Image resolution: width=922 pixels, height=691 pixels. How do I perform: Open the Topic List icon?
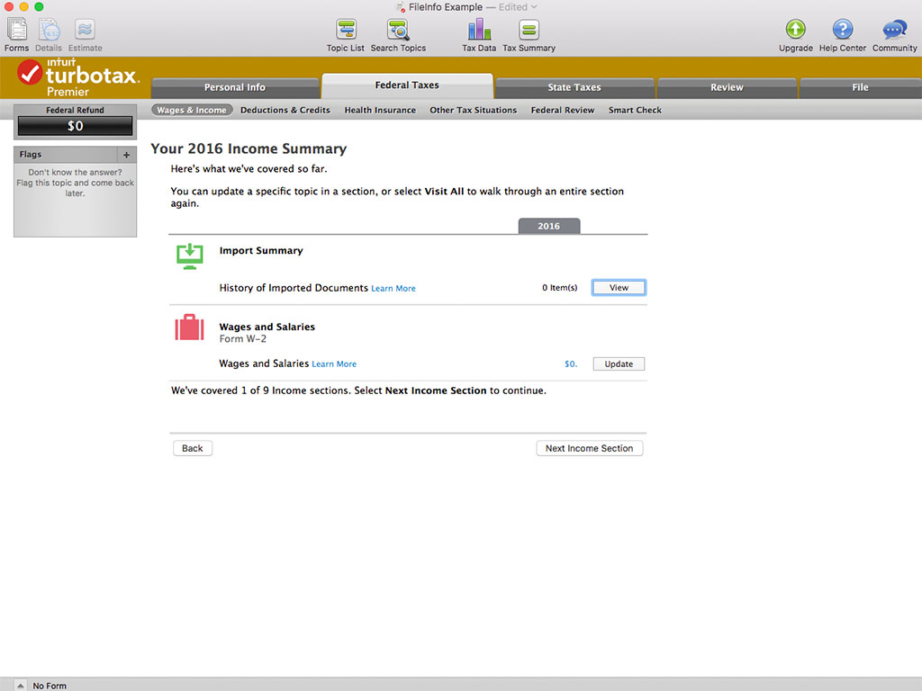tap(346, 30)
